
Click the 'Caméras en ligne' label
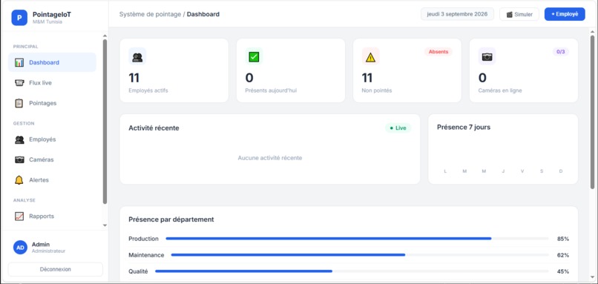click(x=500, y=90)
